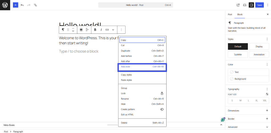Image resolution: width=271 pixels, height=133 pixels.
Task: Apply the Subtitle style
Action: pos(238,54)
